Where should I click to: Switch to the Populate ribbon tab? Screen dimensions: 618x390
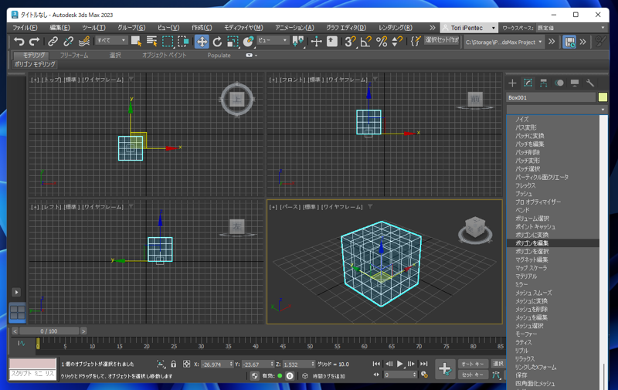click(219, 55)
